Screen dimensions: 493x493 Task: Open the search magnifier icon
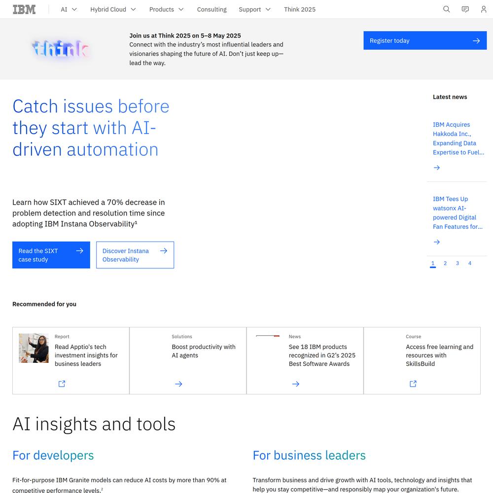click(447, 9)
